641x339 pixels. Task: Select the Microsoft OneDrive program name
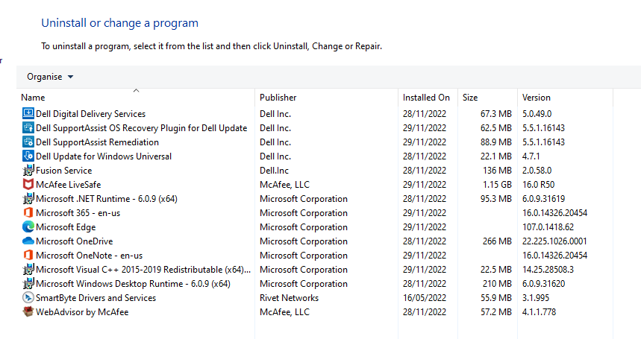tap(75, 241)
